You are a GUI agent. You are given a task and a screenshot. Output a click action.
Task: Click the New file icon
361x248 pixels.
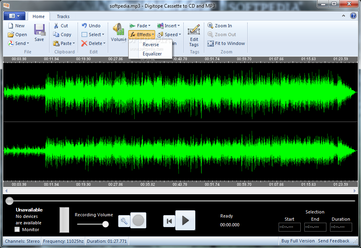10,26
